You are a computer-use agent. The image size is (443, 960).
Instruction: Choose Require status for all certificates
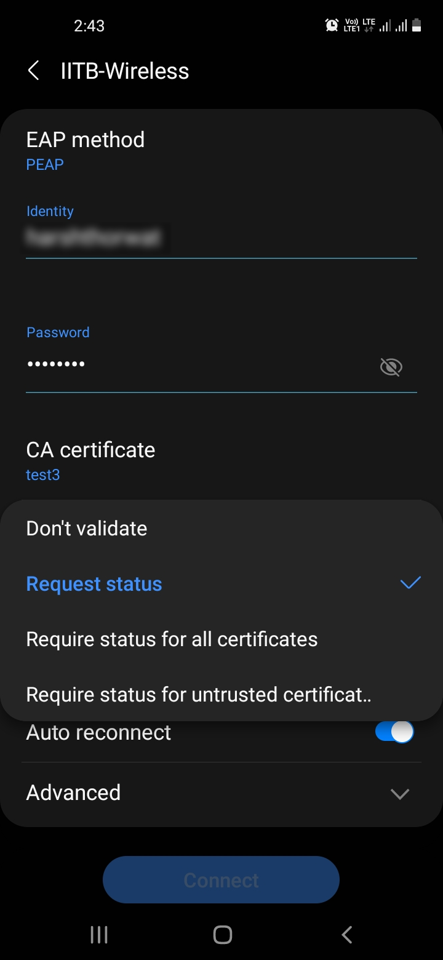point(172,639)
